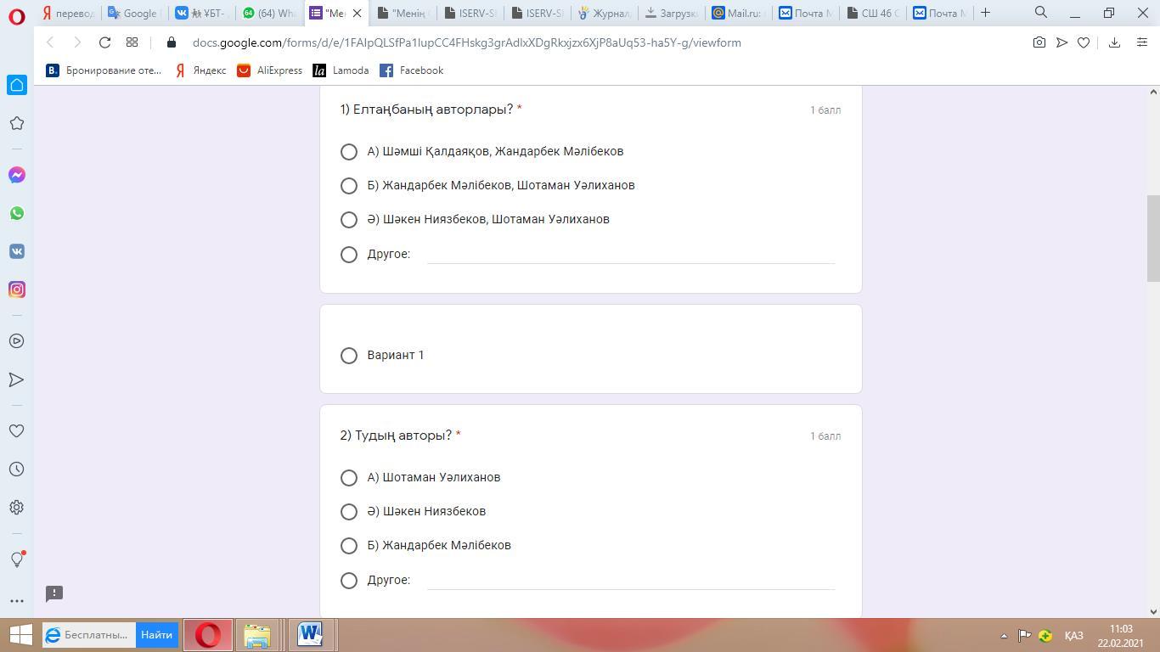Click the Найти search button in taskbar
The width and height of the screenshot is (1160, 652).
[156, 635]
